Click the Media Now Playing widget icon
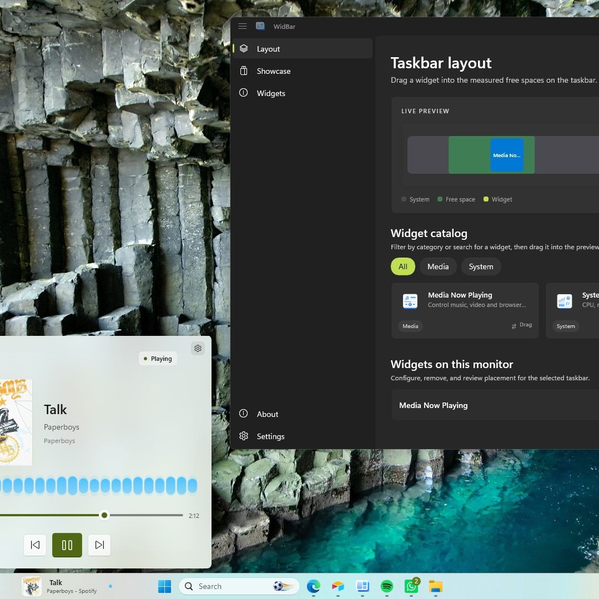 (x=410, y=301)
